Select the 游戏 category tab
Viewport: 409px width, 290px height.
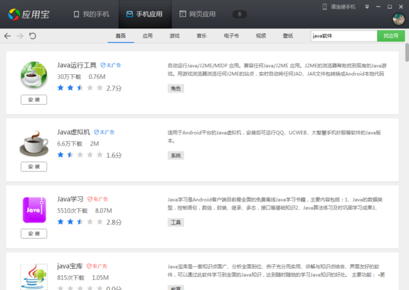(x=175, y=36)
